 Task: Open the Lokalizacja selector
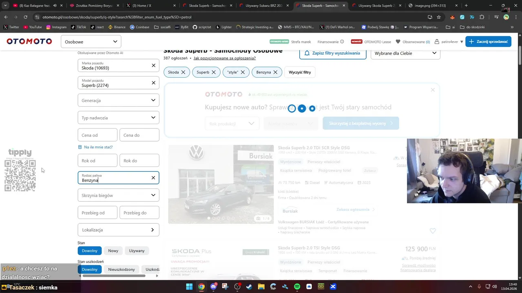[118, 230]
